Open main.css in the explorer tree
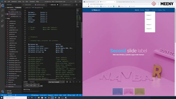This screenshot has width=176, height=99. click(10, 82)
